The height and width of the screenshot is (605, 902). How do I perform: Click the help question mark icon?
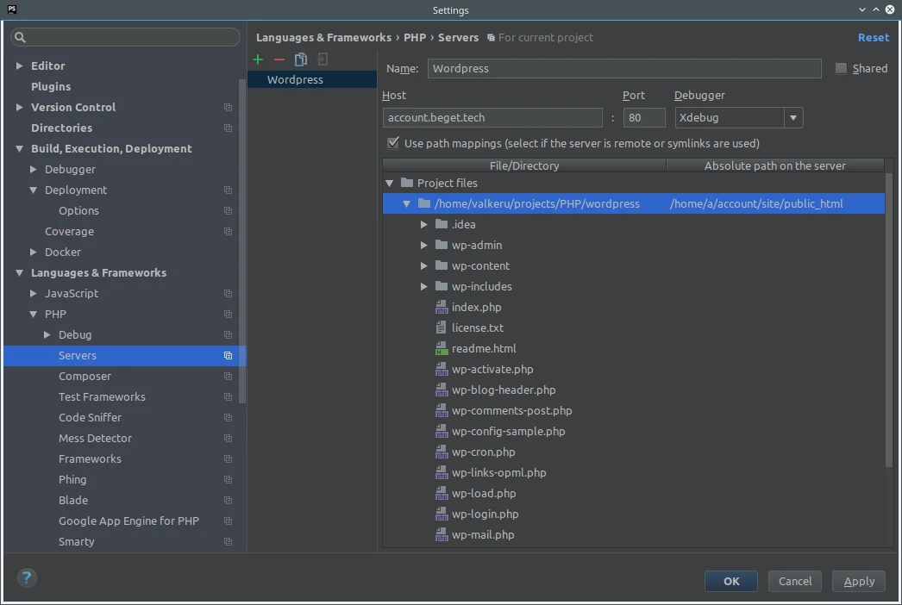click(x=27, y=578)
